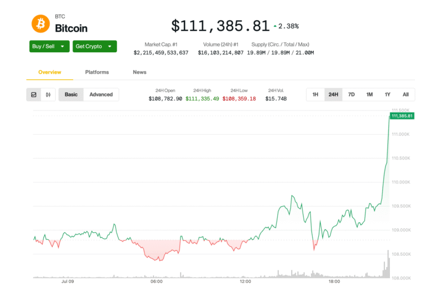Click the 110.000K axis label
This screenshot has width=433, height=285.
[401, 182]
